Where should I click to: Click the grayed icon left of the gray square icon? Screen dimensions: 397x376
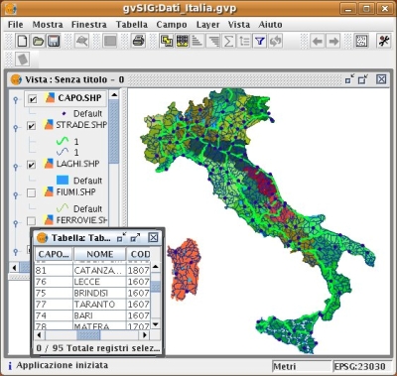pos(81,41)
